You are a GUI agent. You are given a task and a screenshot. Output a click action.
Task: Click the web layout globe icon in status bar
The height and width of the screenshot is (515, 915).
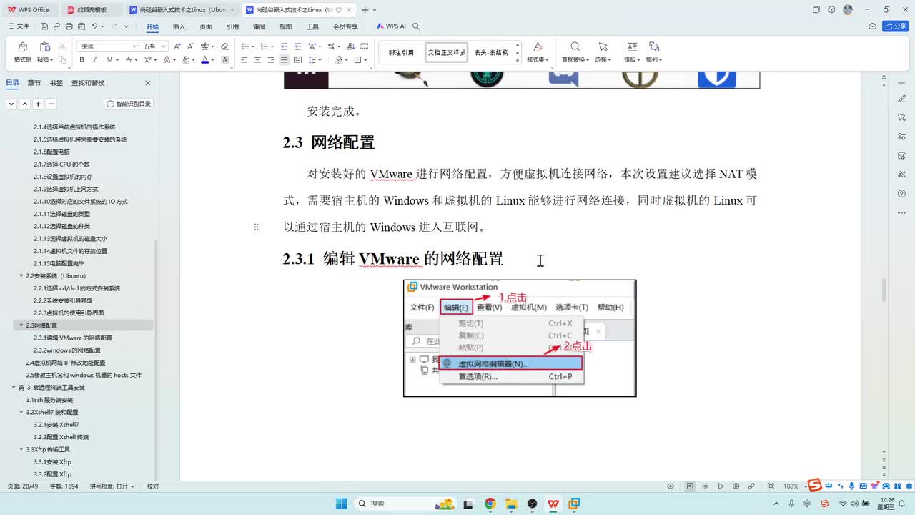tap(736, 486)
